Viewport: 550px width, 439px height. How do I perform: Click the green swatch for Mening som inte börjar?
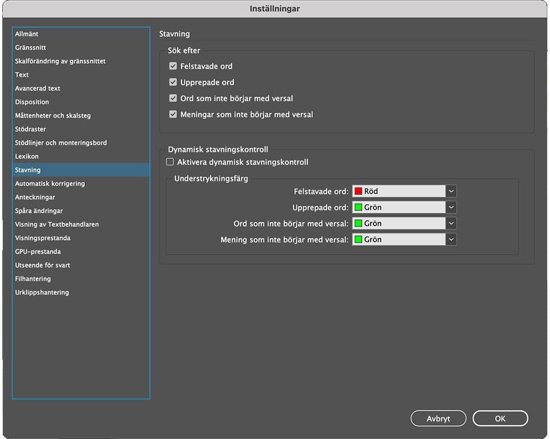(358, 240)
